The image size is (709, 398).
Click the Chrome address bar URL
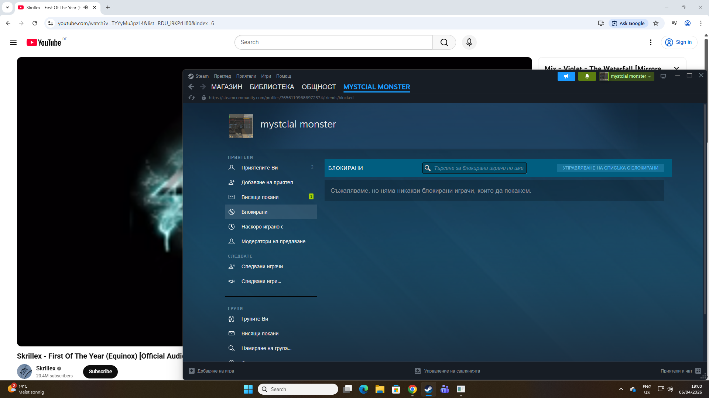pos(136,23)
